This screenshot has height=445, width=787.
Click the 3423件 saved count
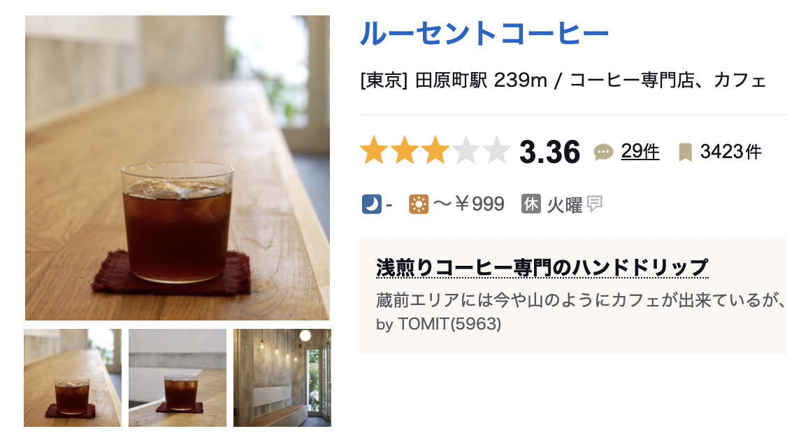[731, 152]
